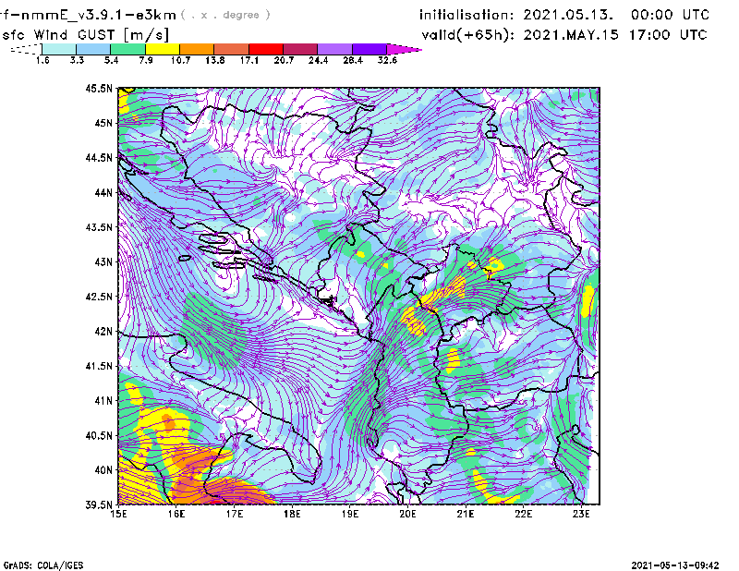Click the latitude label '45N'

click(x=103, y=123)
